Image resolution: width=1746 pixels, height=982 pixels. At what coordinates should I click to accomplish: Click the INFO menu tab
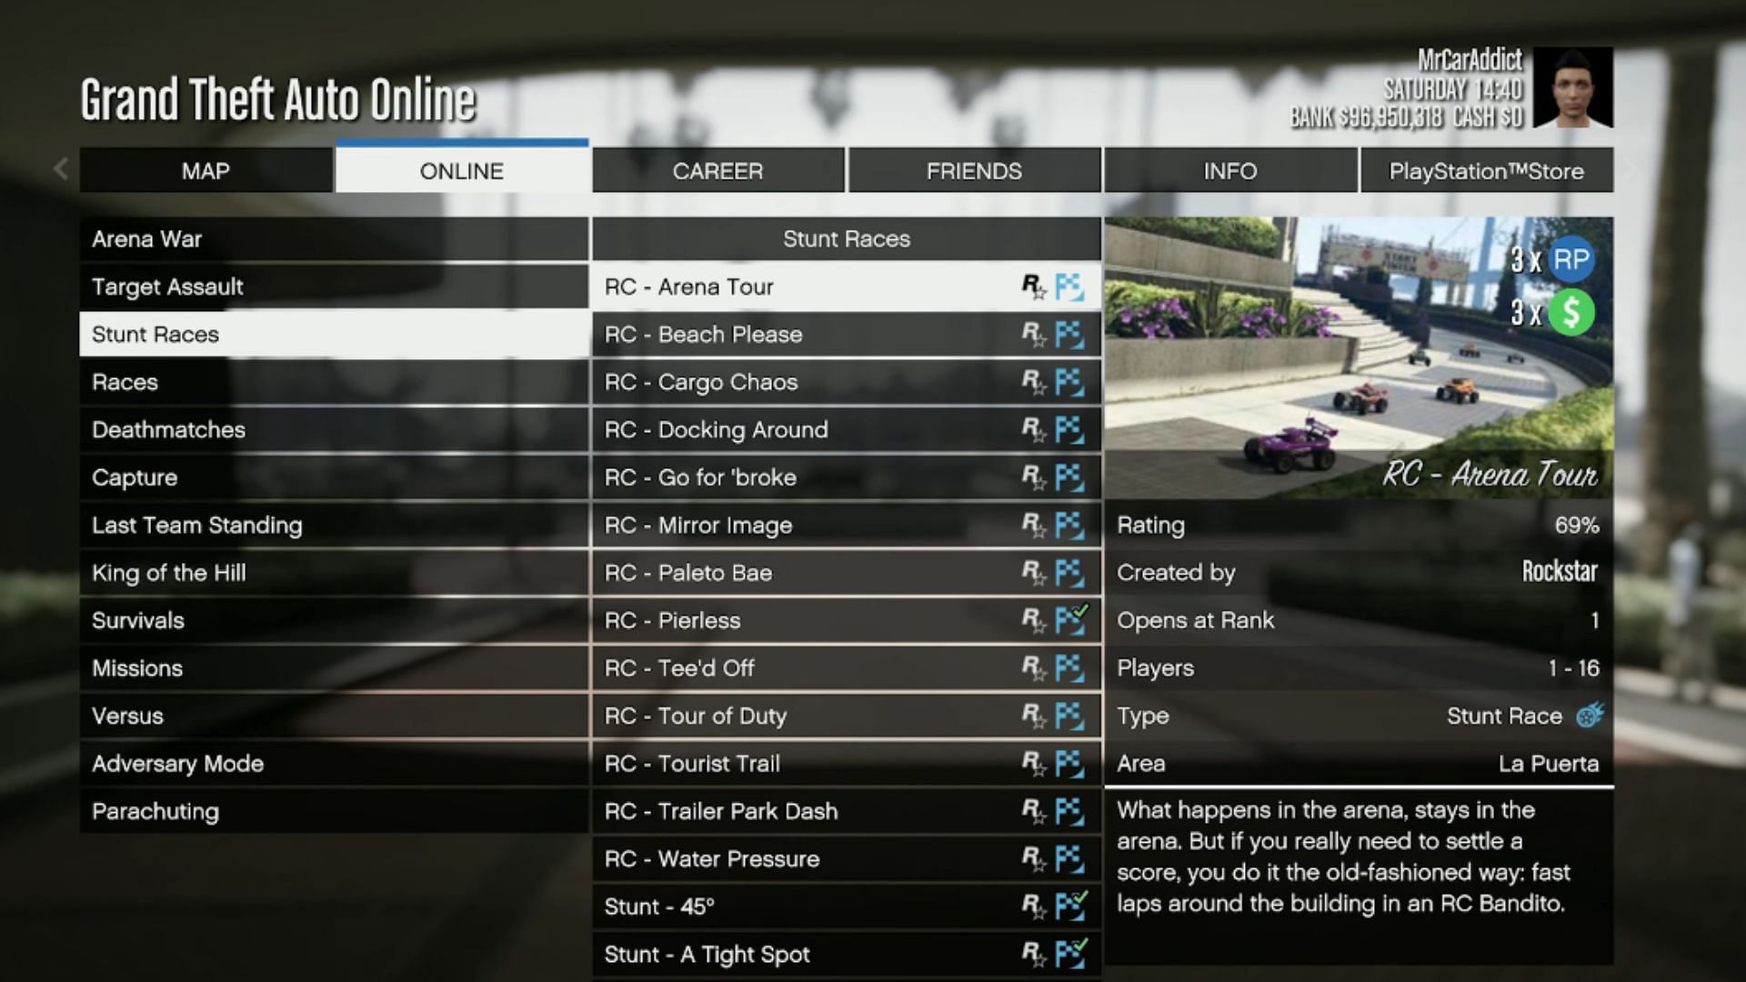point(1230,172)
